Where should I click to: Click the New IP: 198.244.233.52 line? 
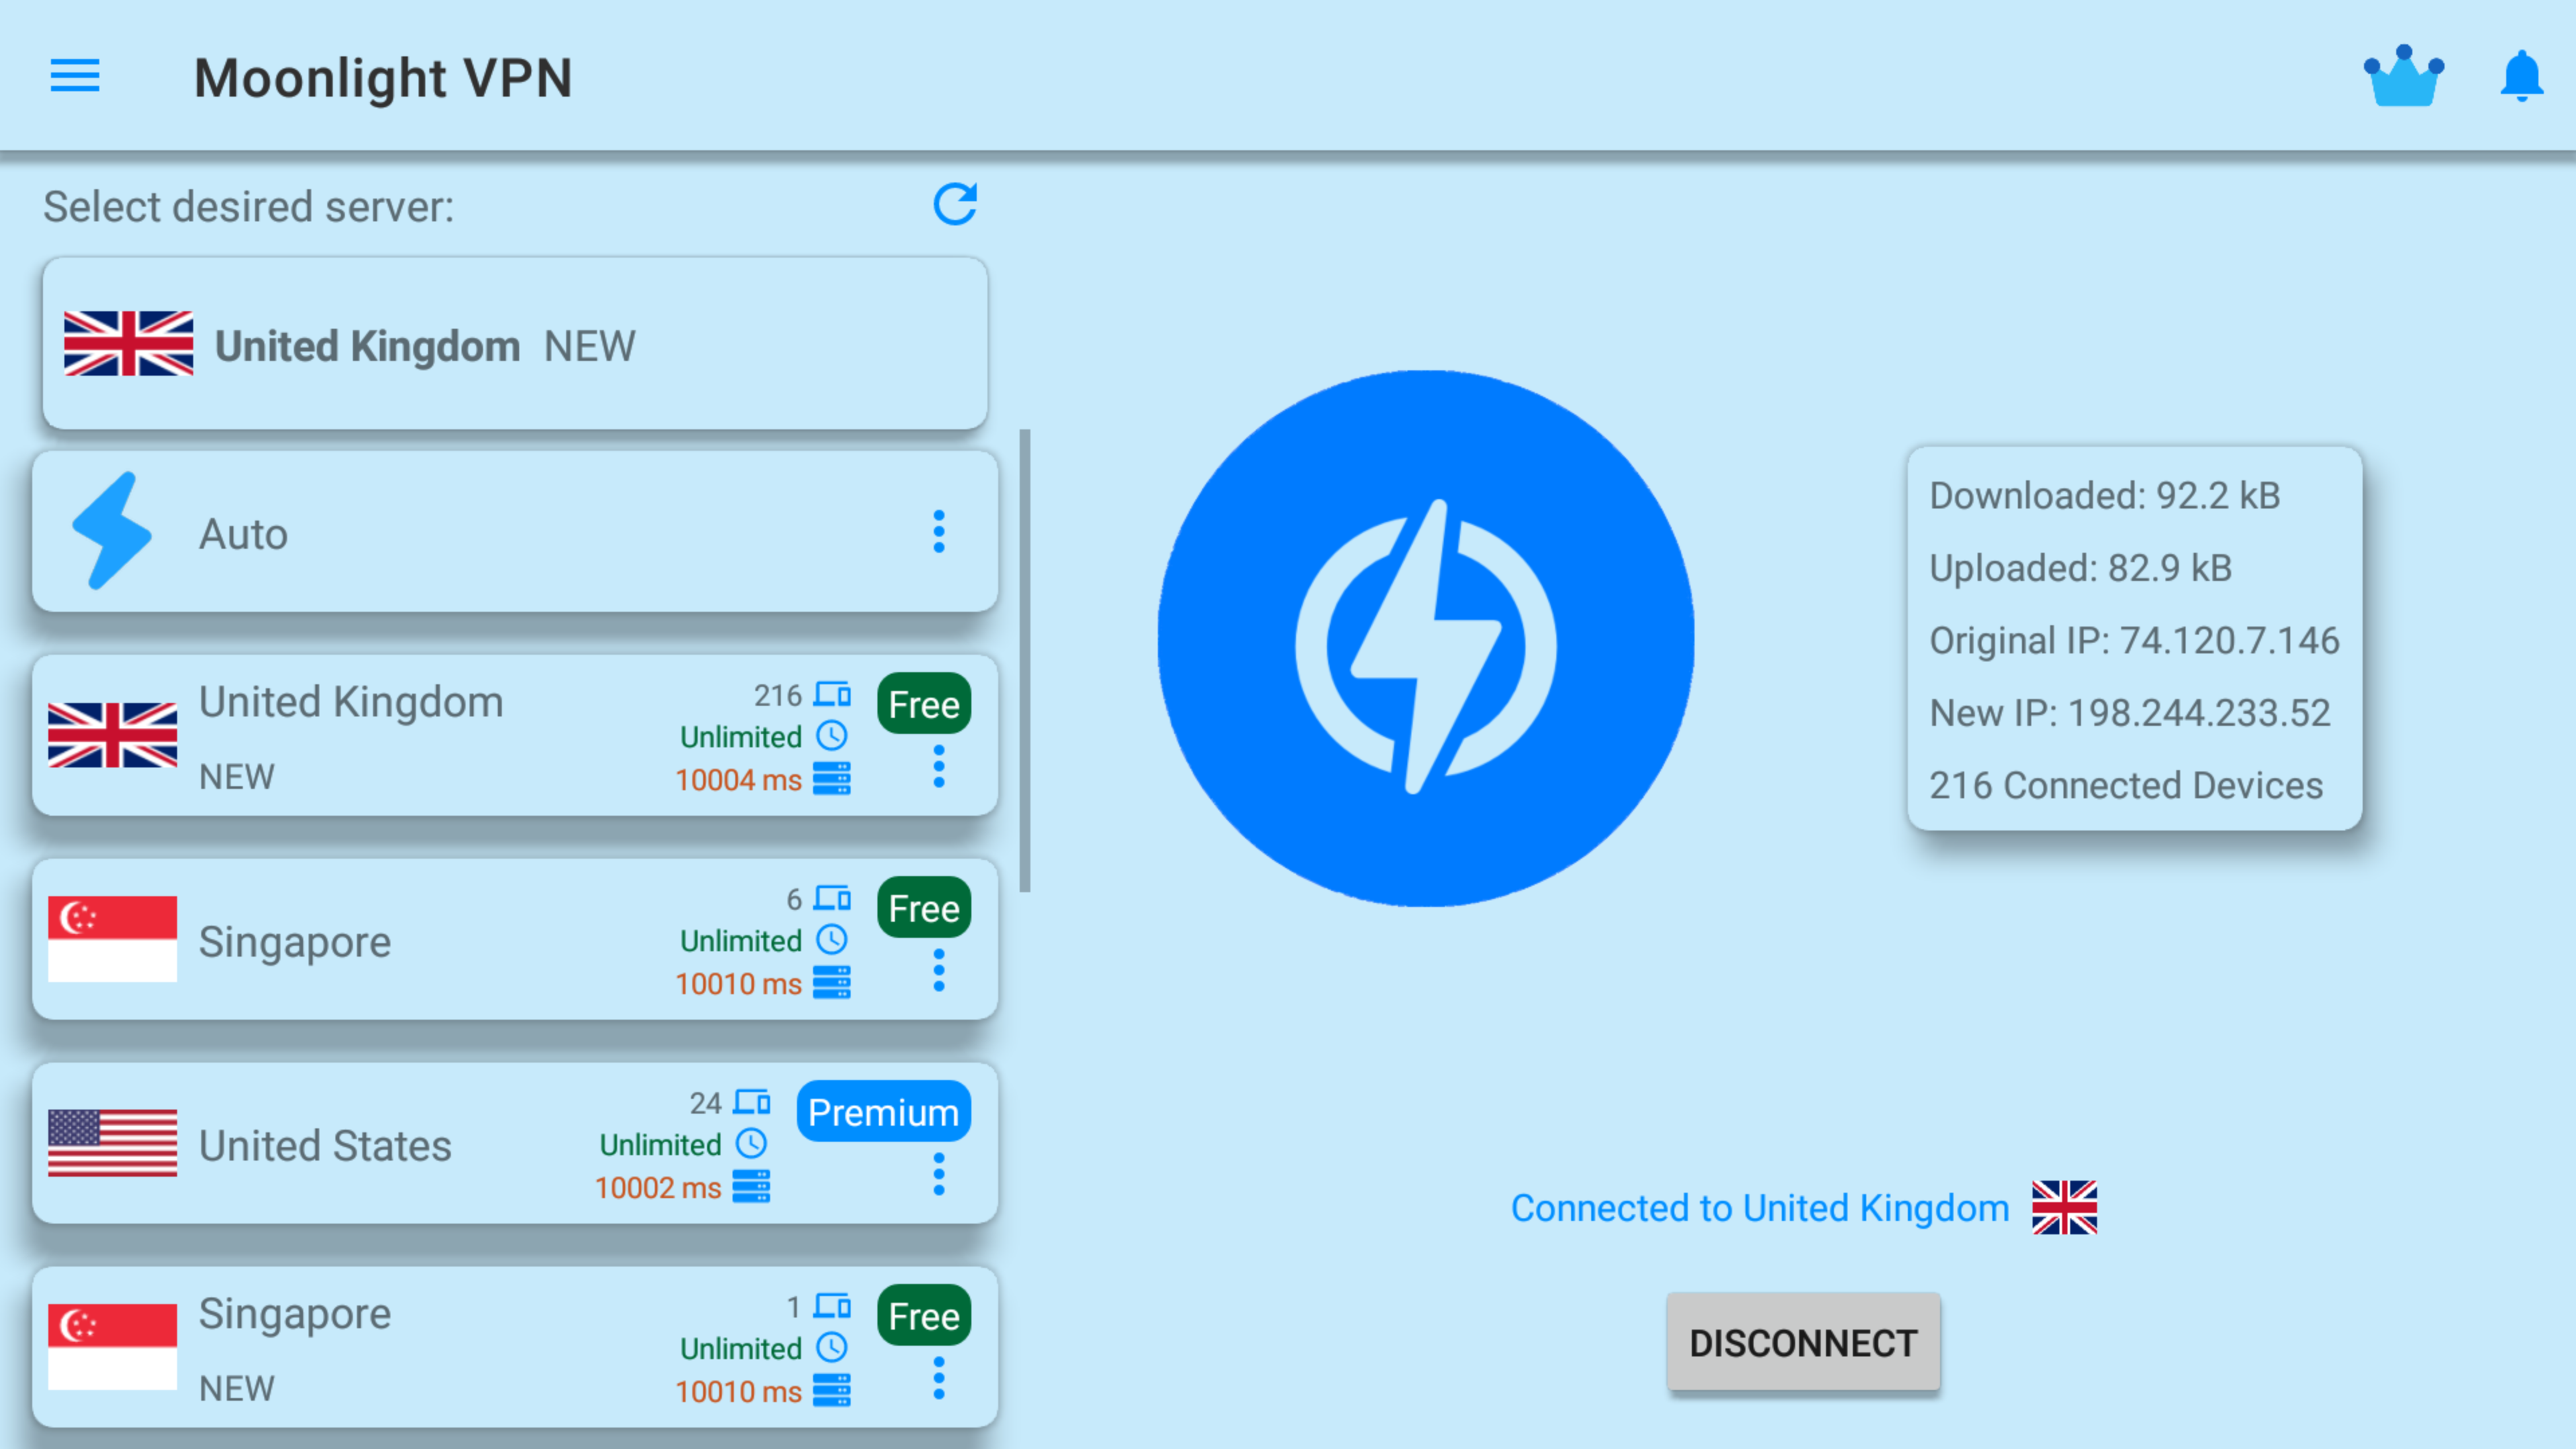(x=2130, y=713)
